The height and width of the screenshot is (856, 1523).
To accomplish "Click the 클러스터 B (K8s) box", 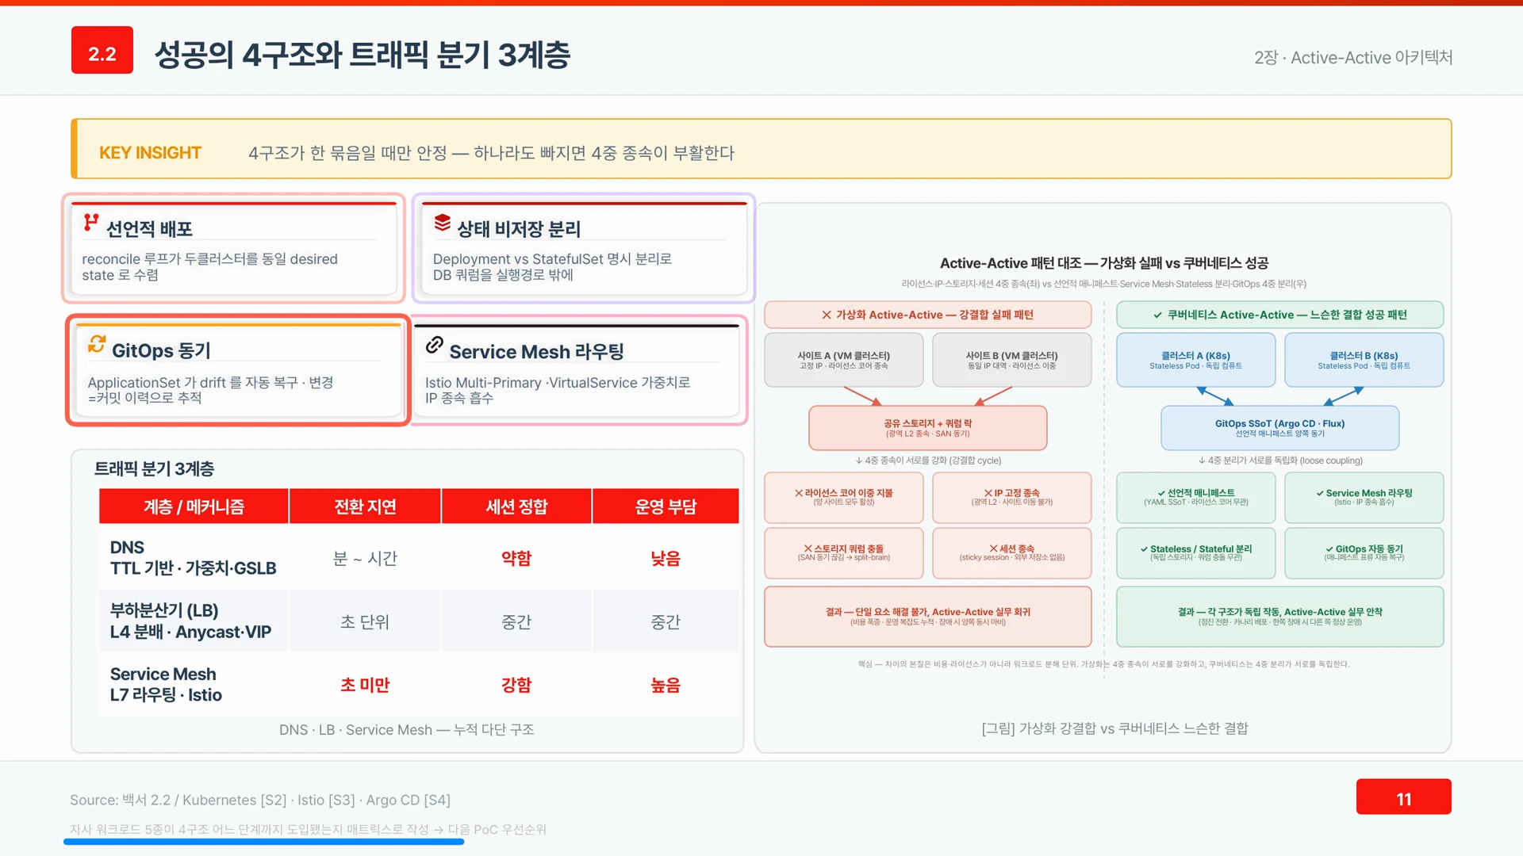I will coord(1364,360).
